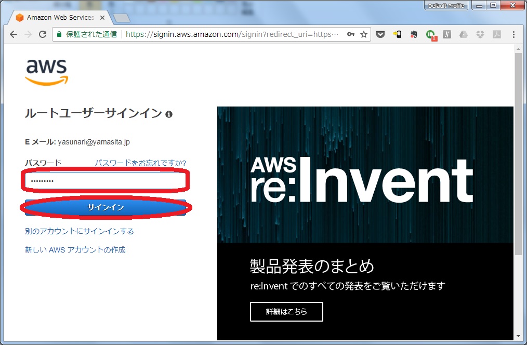Open the Evernote Web Clipper extension
This screenshot has width=527, height=345.
coord(414,34)
